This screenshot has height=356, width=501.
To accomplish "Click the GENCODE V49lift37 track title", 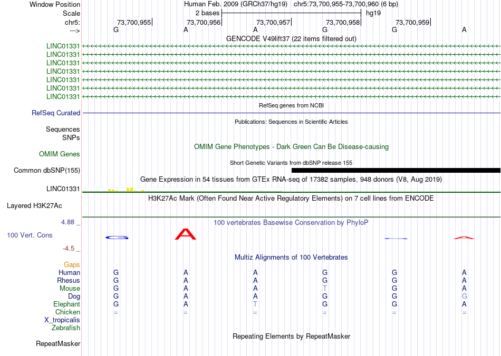I will coord(291,38).
